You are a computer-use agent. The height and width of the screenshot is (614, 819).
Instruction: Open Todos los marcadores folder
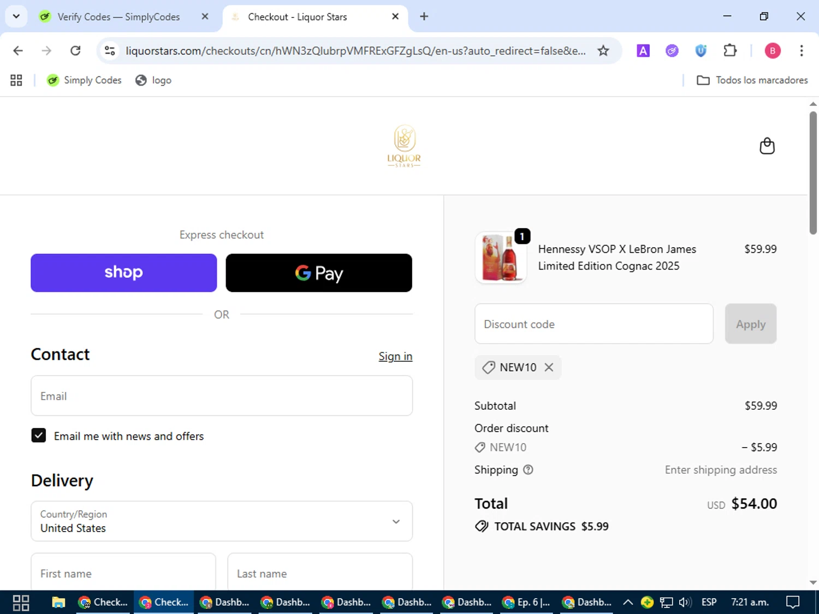click(752, 80)
